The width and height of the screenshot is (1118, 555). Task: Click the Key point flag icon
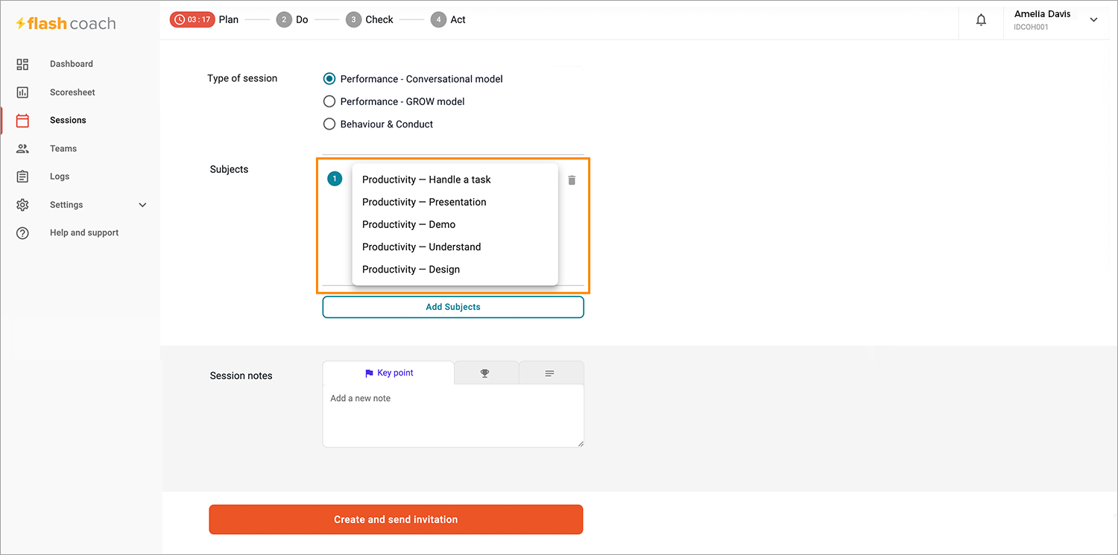tap(369, 373)
